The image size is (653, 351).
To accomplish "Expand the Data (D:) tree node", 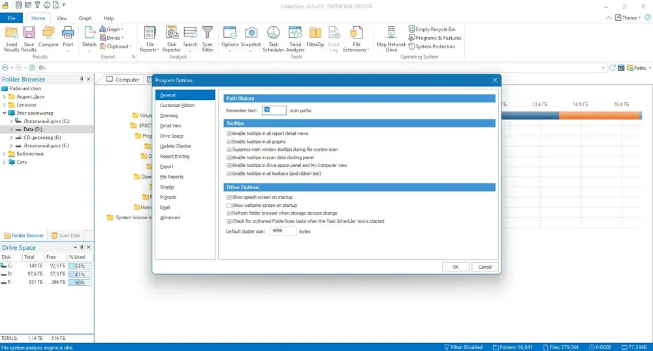I will tap(11, 129).
